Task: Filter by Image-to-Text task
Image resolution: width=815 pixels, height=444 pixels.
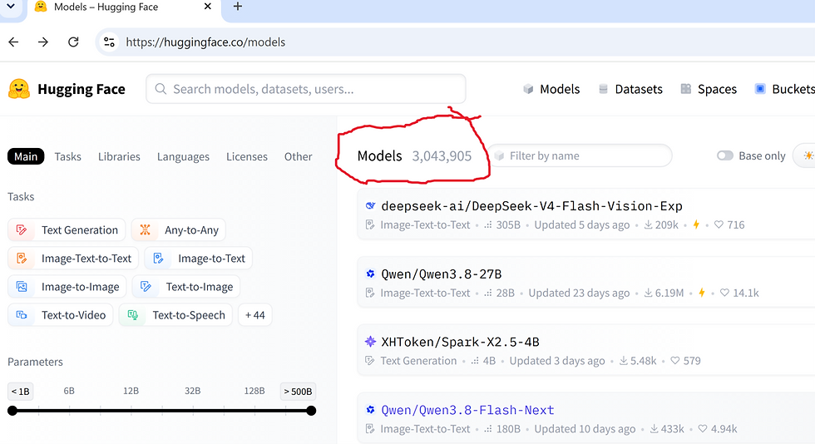Action: (198, 259)
